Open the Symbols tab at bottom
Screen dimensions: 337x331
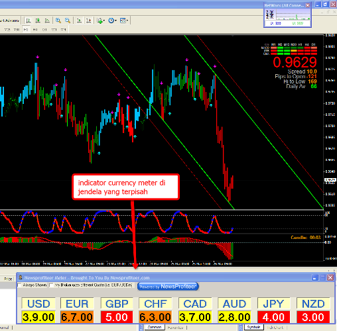(253, 327)
